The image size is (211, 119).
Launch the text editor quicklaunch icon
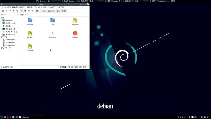(20, 117)
